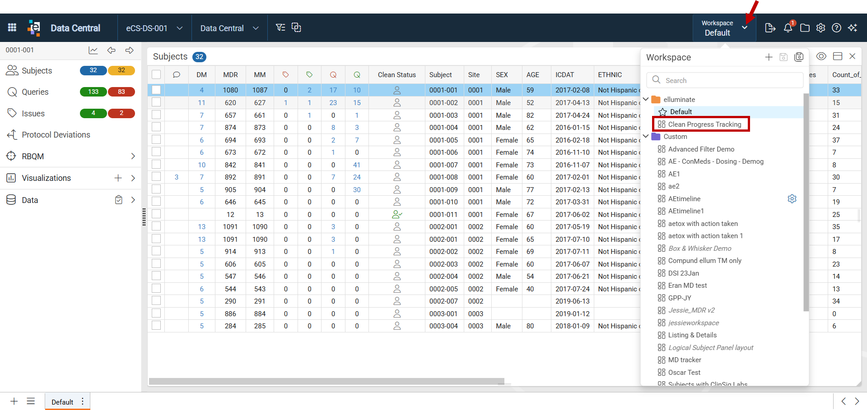
Task: Open the settings gear in top bar
Action: click(x=820, y=28)
